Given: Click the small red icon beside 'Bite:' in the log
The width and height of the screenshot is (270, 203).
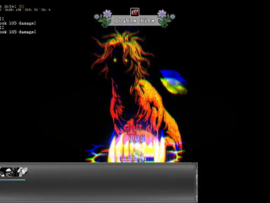Looking at the screenshot, I should pyautogui.click(x=22, y=6).
